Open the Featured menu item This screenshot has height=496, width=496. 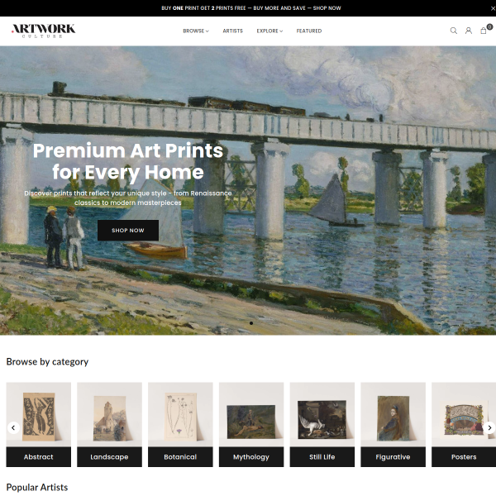[x=308, y=31]
